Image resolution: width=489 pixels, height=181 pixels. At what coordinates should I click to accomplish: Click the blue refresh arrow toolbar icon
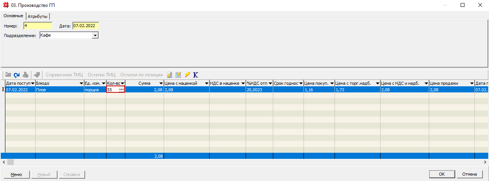16,75
